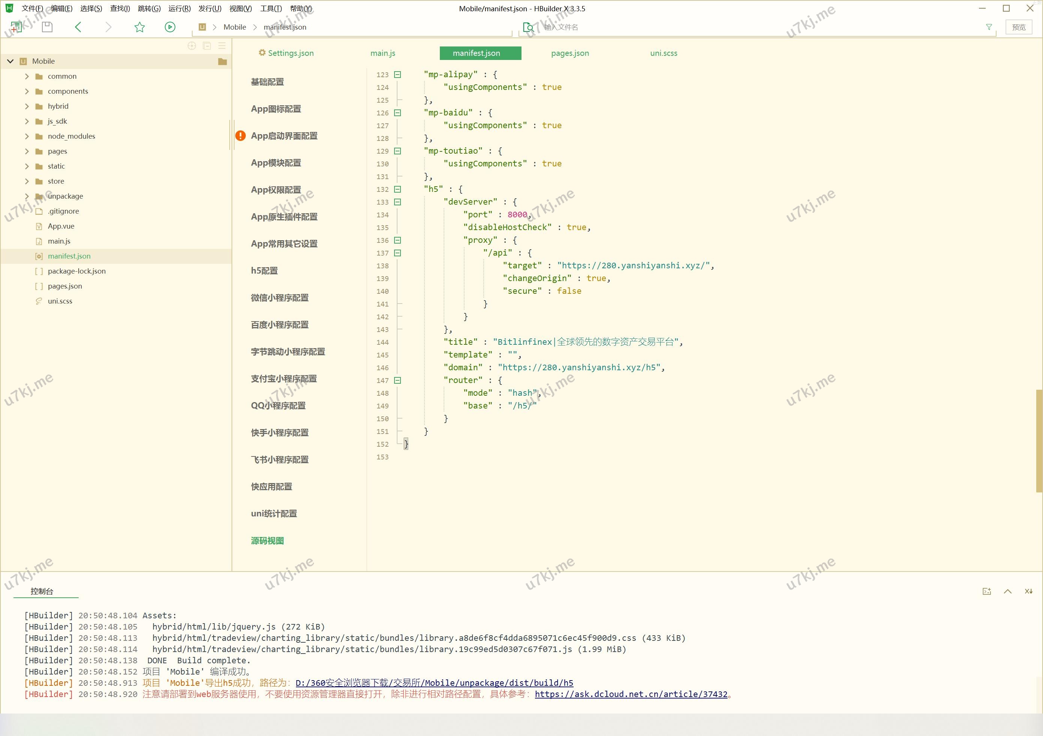The height and width of the screenshot is (736, 1043).
Task: Locate current file with the crosshair icon
Action: tap(191, 45)
